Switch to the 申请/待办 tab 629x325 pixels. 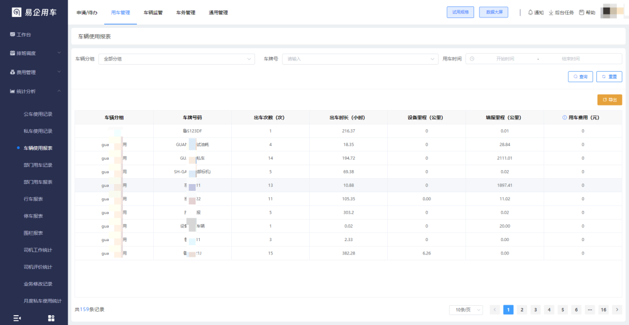(x=87, y=12)
